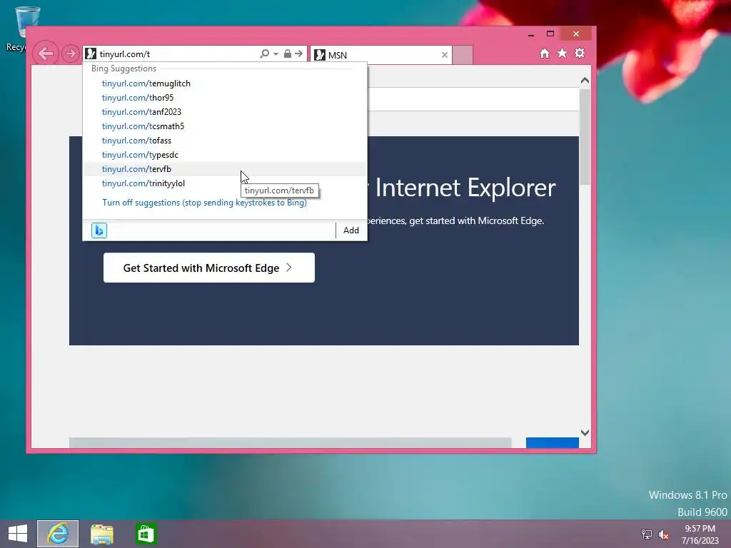Viewport: 731px width, 548px height.
Task: Open the taskbar clock showing 9:57 PM
Action: coord(700,534)
